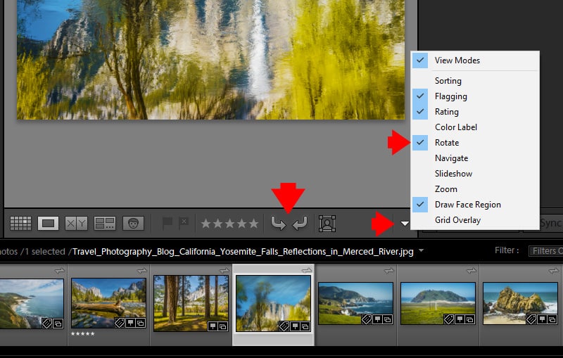Click keyword badge on river log thumbnail
Image resolution: width=563 pixels, height=358 pixels.
120,323
